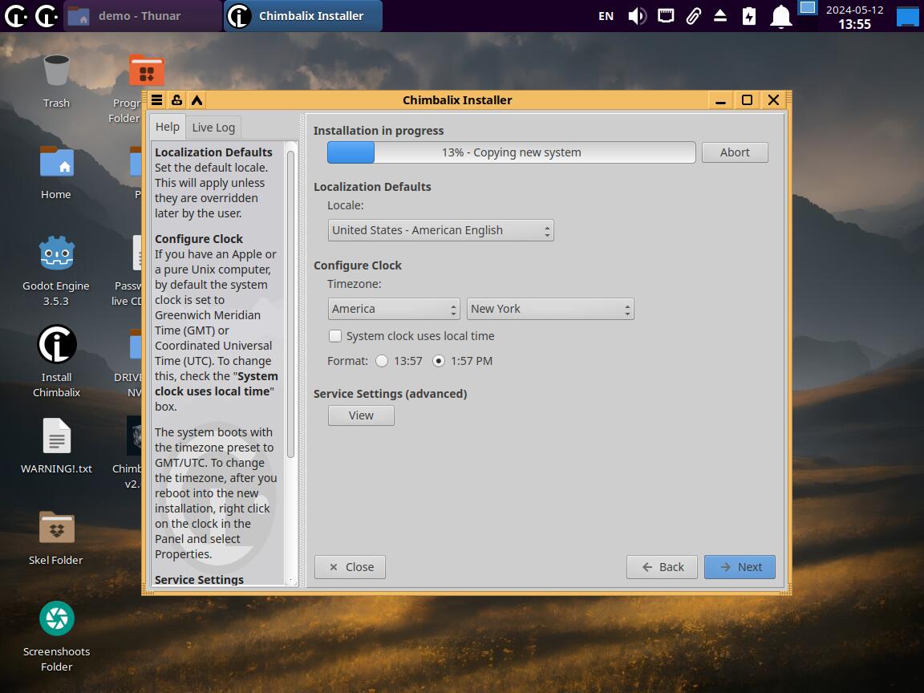Open the volume speaker icon in panel
The image size is (924, 693).
tap(637, 16)
